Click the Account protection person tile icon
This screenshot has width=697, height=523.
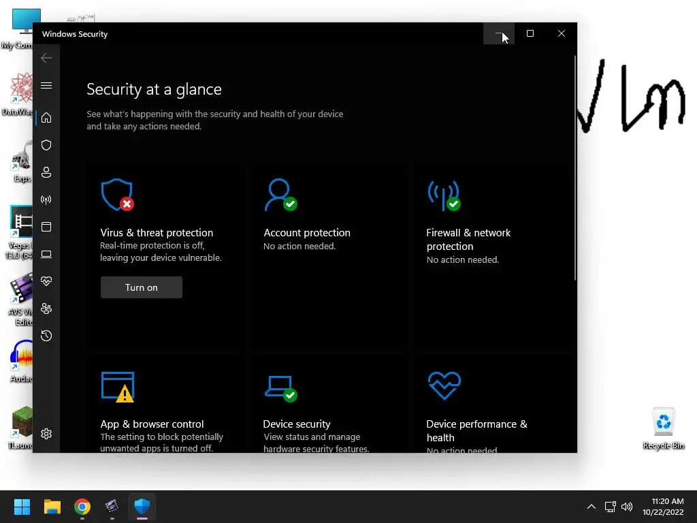[280, 195]
